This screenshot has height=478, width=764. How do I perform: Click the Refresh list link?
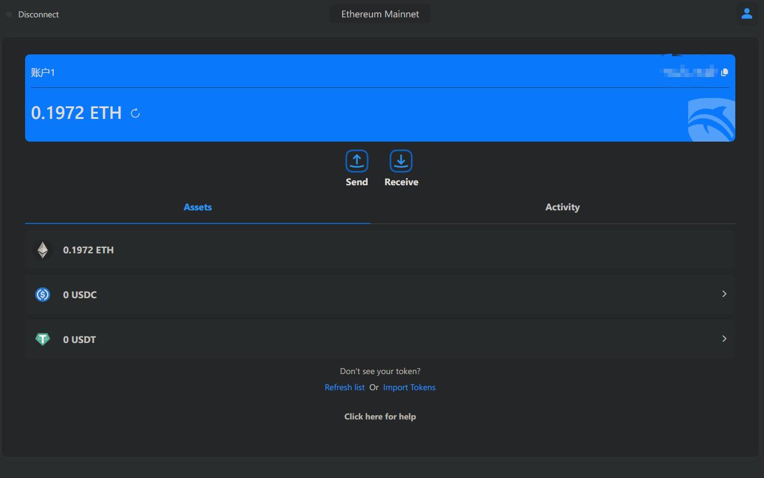344,387
